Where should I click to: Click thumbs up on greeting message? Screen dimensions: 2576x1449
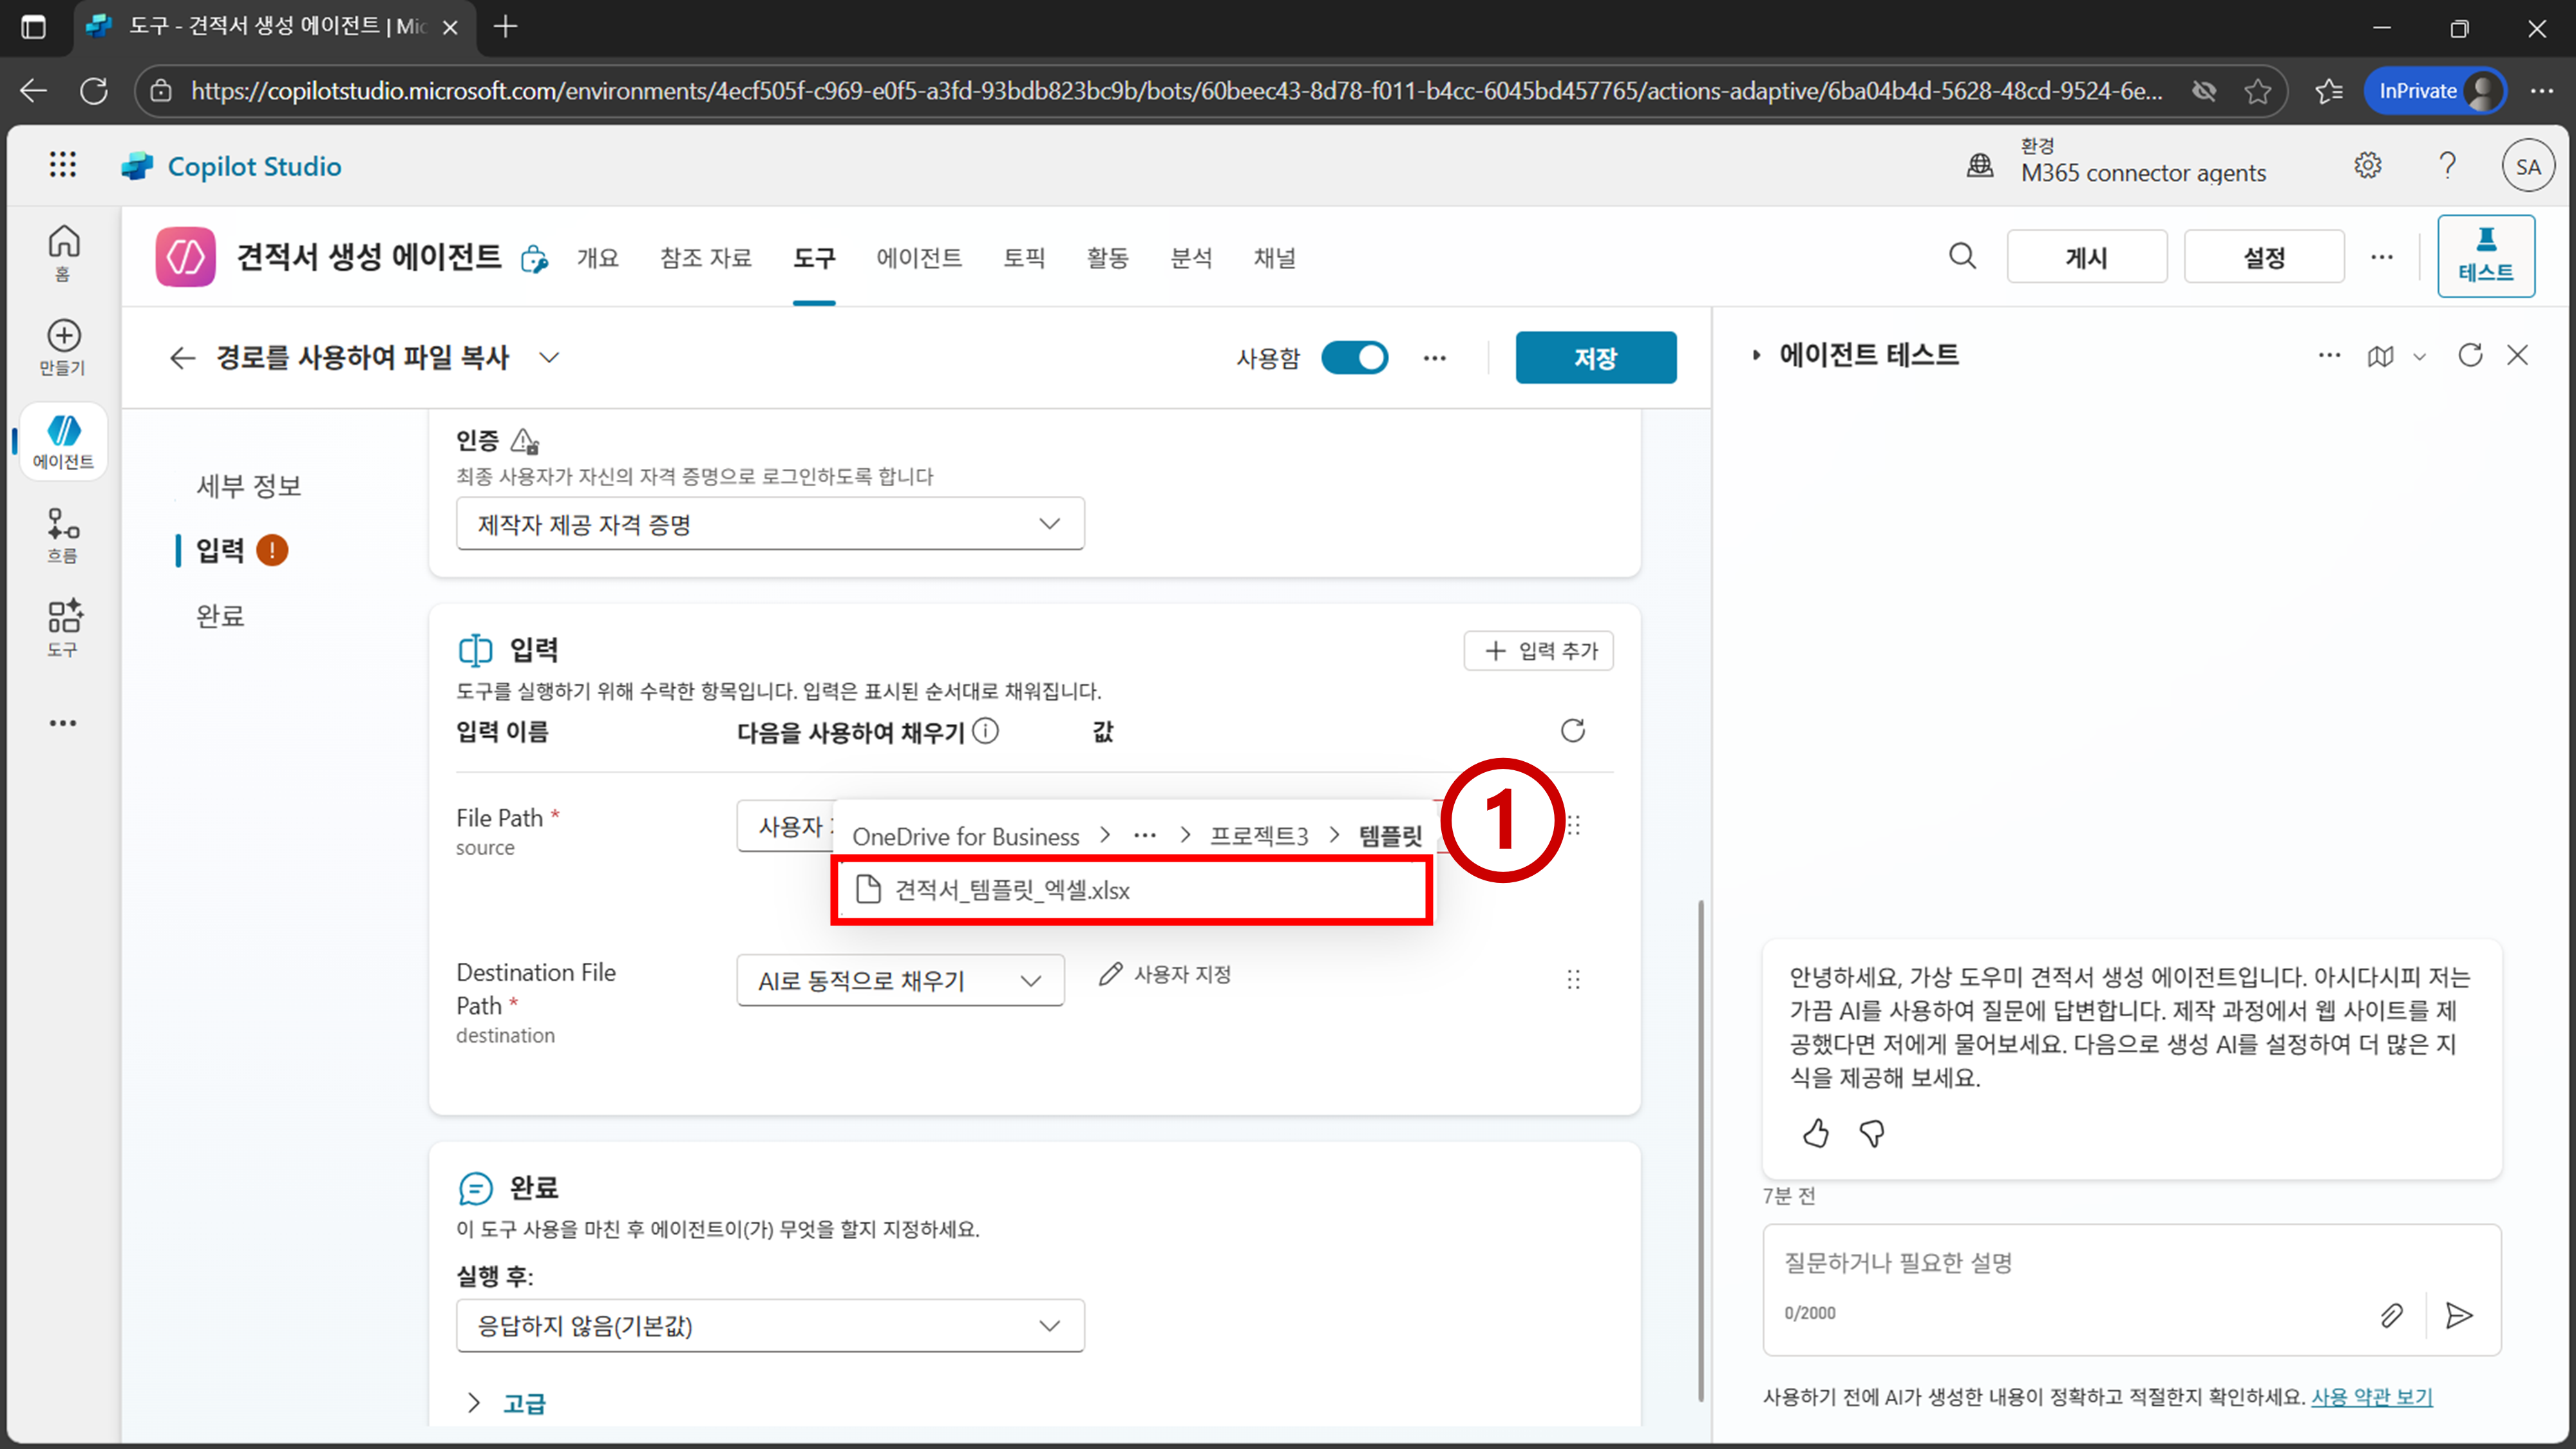click(1815, 1133)
